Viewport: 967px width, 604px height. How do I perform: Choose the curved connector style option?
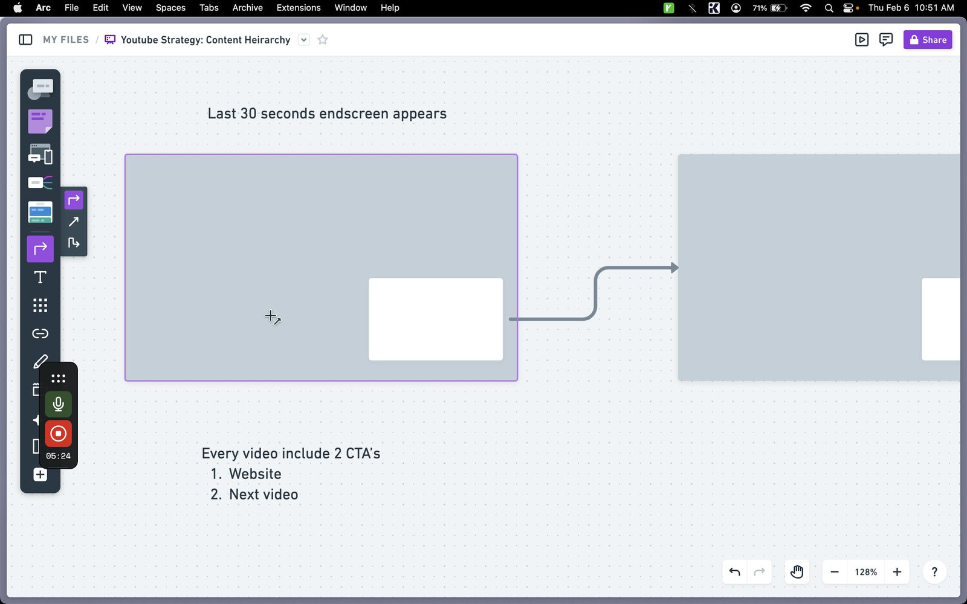[74, 200]
